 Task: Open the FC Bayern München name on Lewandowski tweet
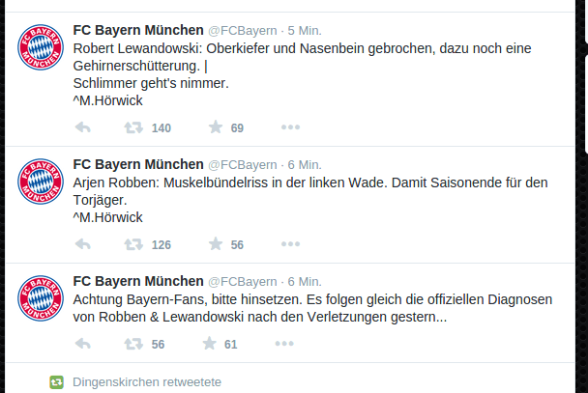tap(138, 30)
